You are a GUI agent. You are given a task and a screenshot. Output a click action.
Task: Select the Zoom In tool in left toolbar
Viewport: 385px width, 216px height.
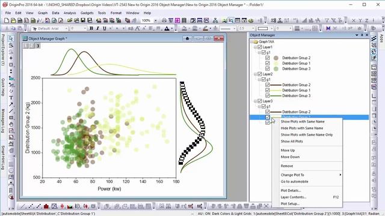[11, 45]
